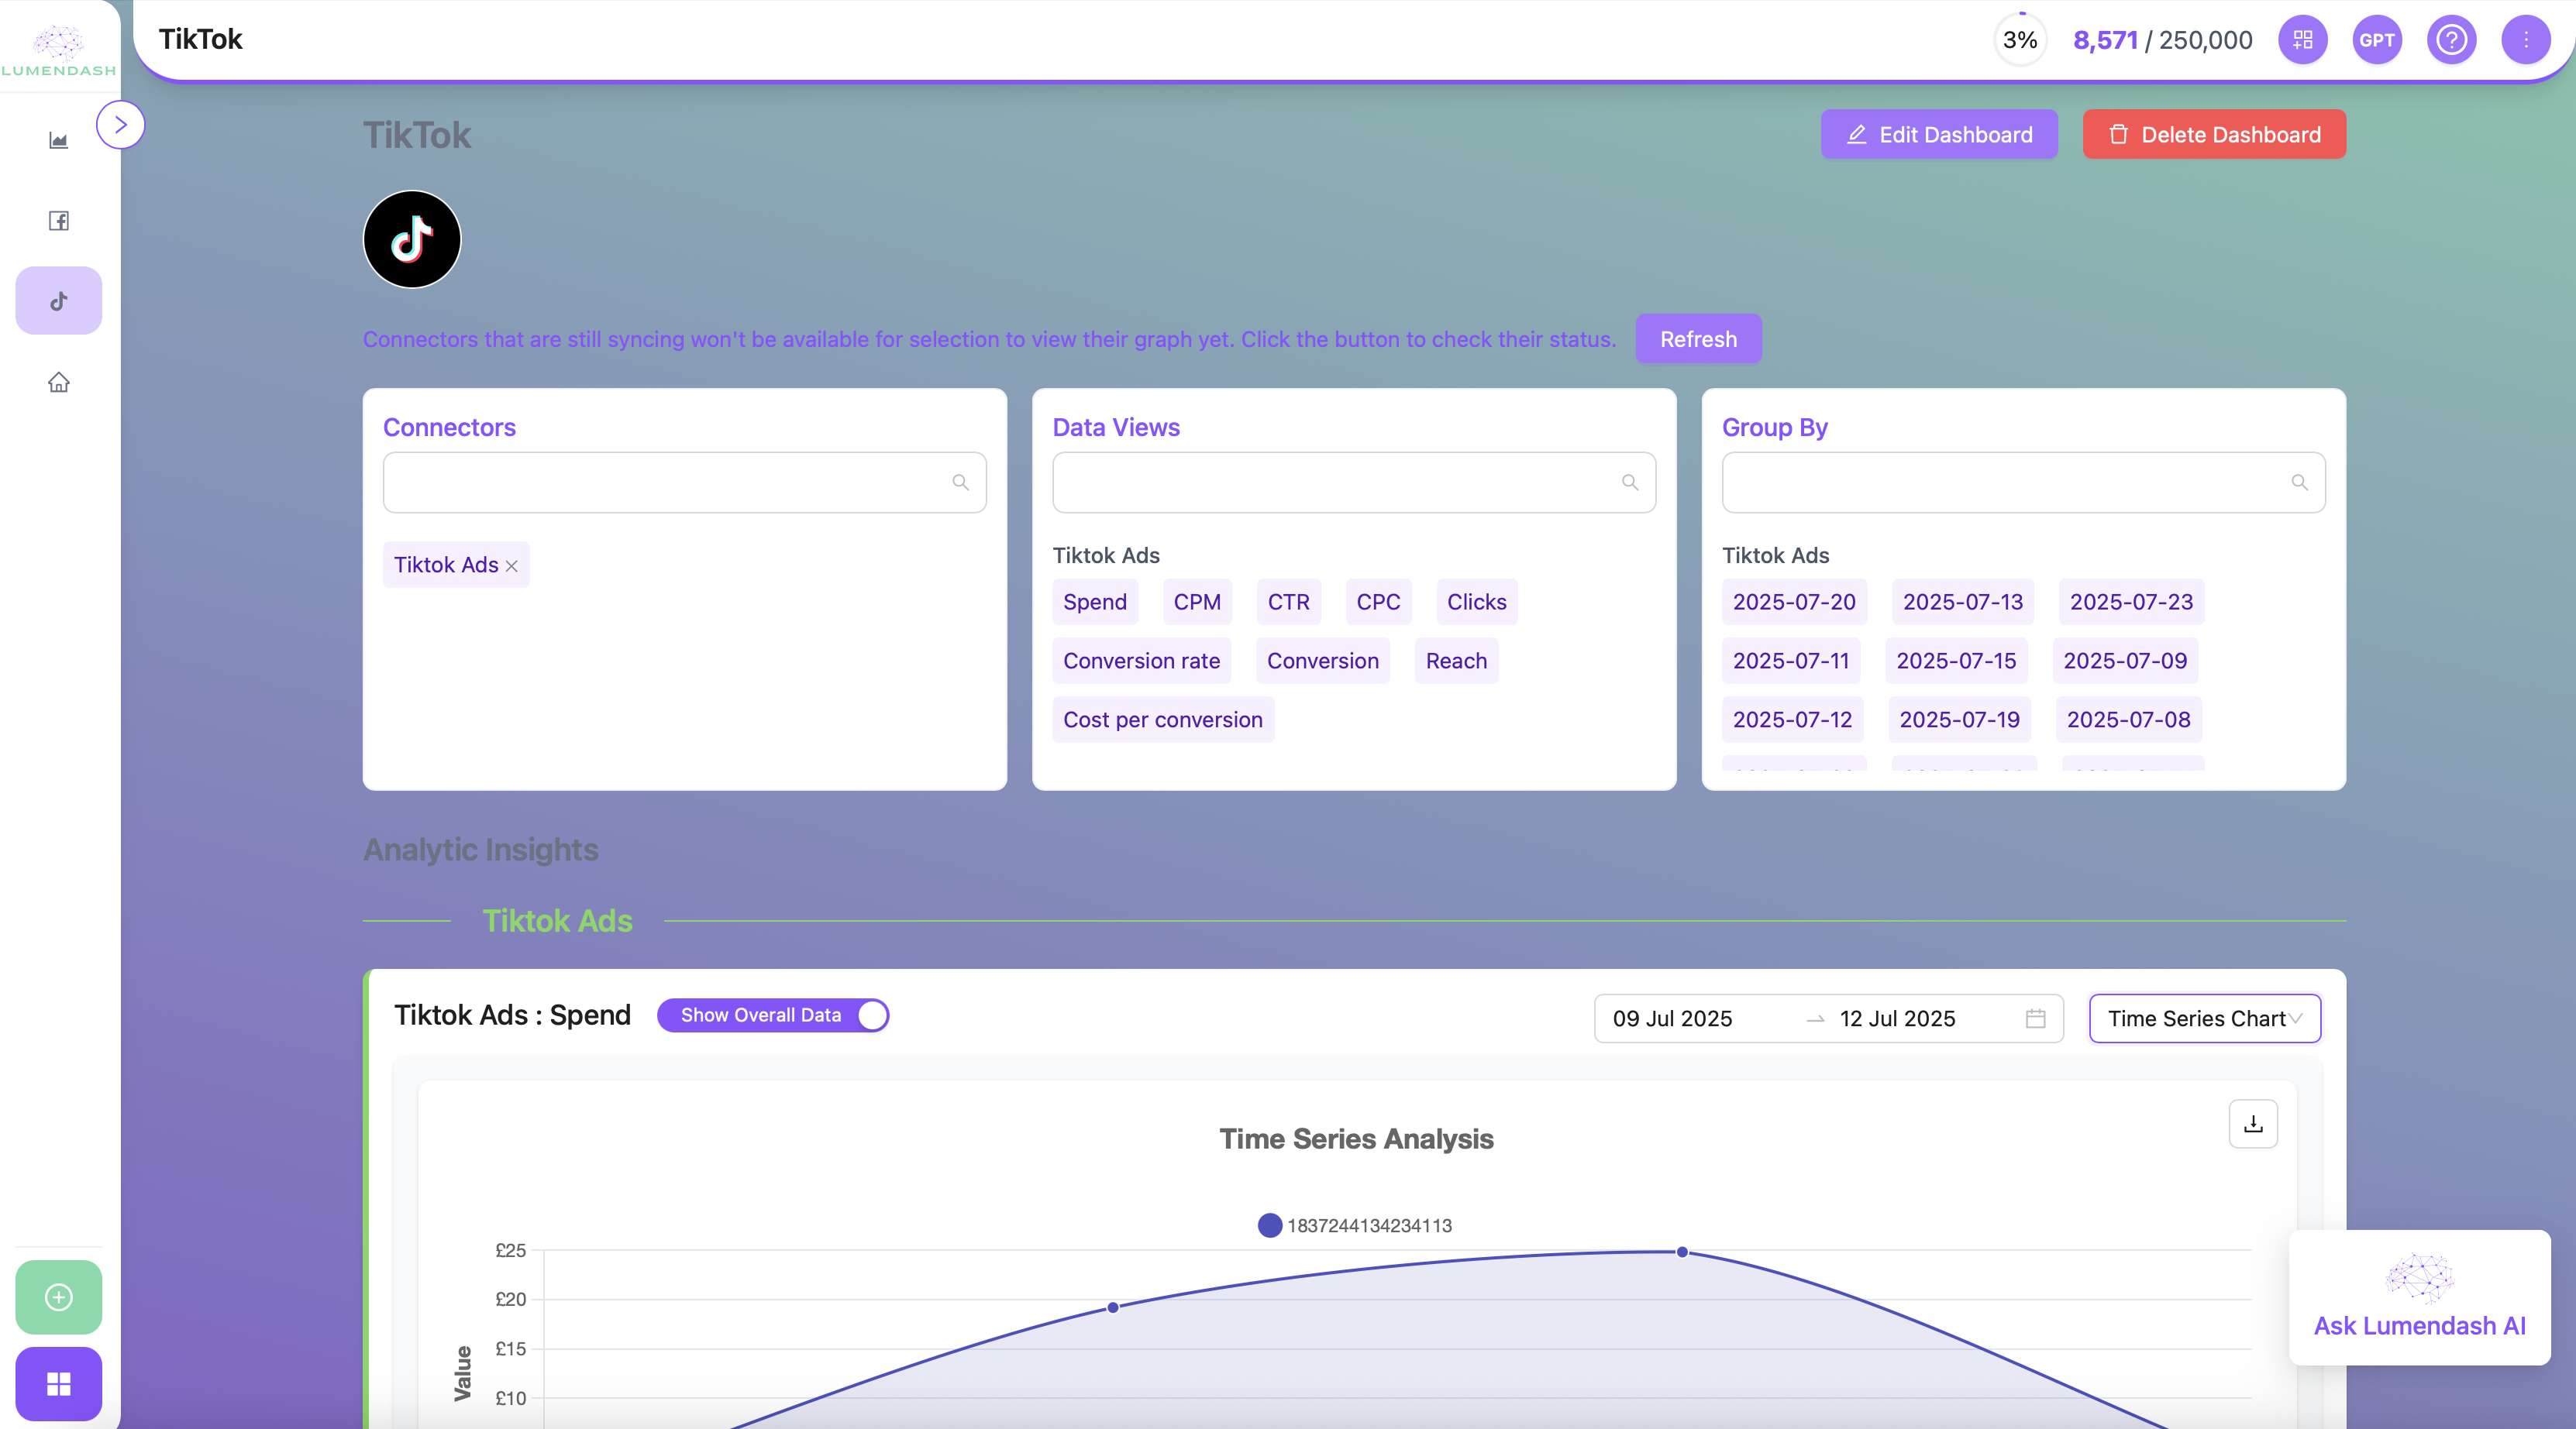Open the three-dot more menu

pos(2526,40)
